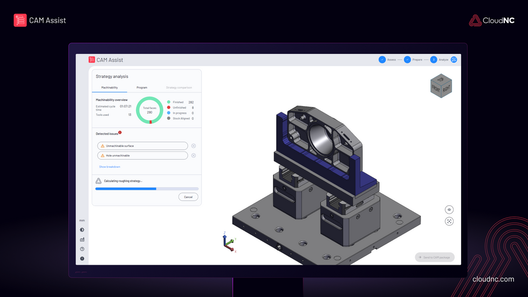Click the cloudnc.com text
The width and height of the screenshot is (528, 297).
493,279
